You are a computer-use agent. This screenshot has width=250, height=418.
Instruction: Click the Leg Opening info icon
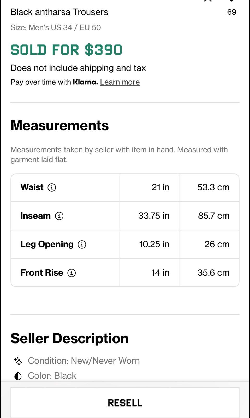click(82, 244)
